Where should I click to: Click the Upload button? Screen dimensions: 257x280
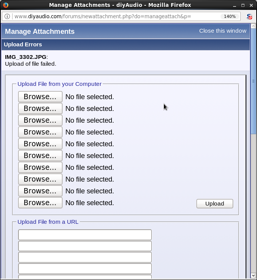(x=215, y=204)
